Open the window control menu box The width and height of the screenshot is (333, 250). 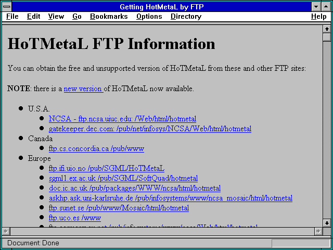tap(7, 7)
